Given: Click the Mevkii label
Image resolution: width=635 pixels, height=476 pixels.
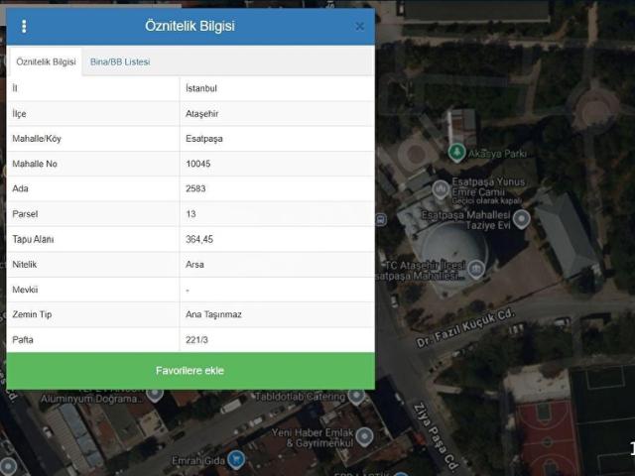Looking at the screenshot, I should tap(25, 290).
